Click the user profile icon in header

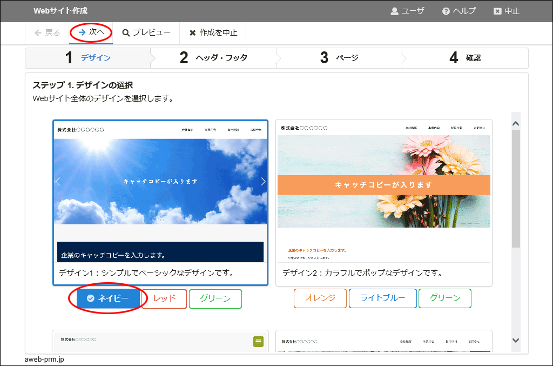pyautogui.click(x=394, y=11)
